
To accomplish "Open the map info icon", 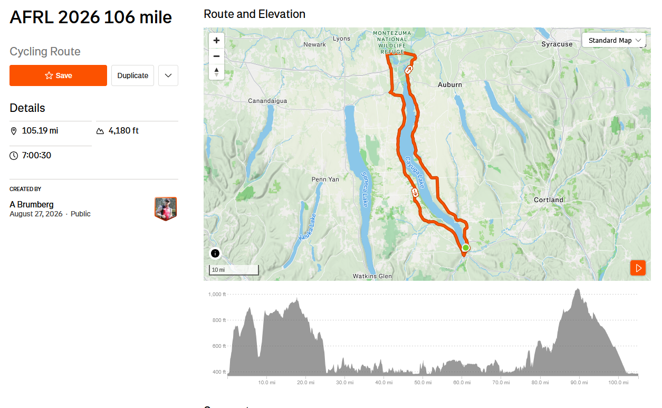I will [x=215, y=253].
